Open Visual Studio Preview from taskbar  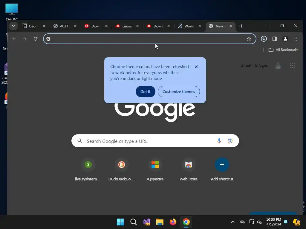[x=146, y=222]
